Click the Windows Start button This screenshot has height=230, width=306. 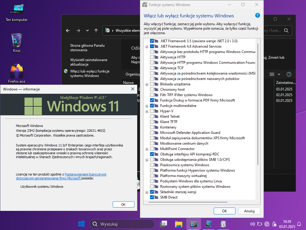81,224
